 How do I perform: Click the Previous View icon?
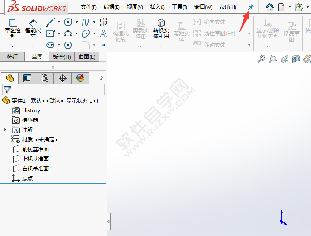tap(284, 59)
